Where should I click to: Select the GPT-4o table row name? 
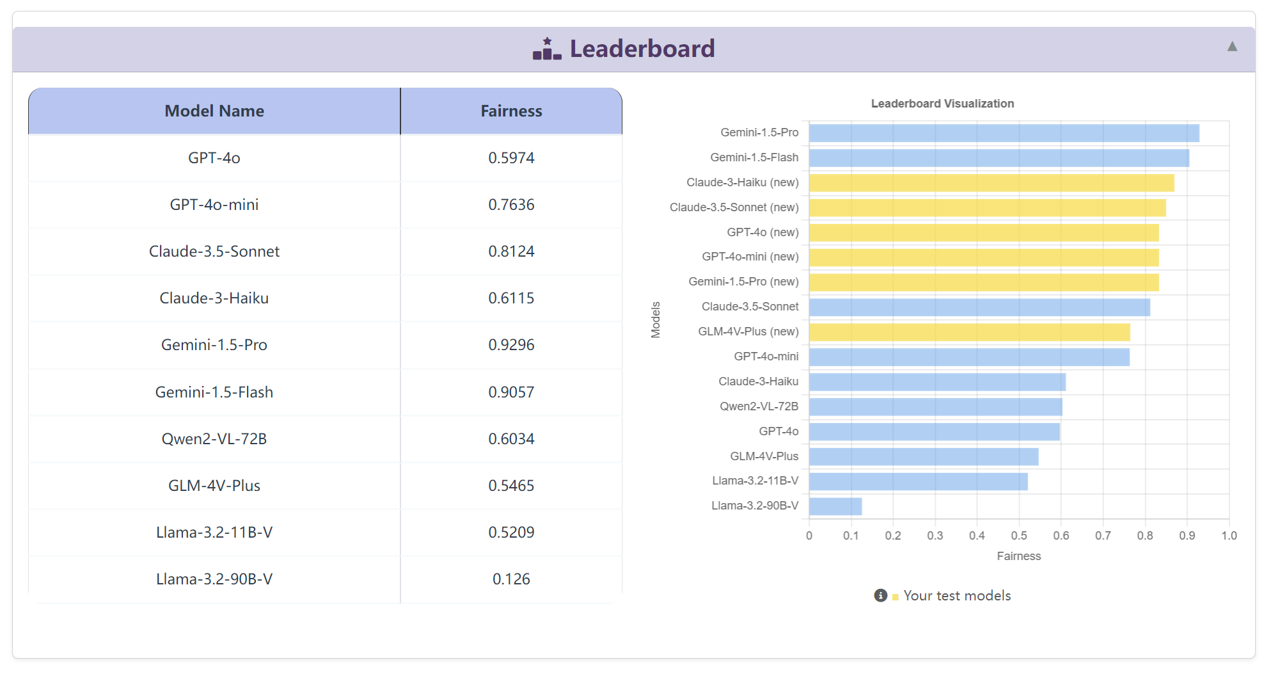point(214,158)
